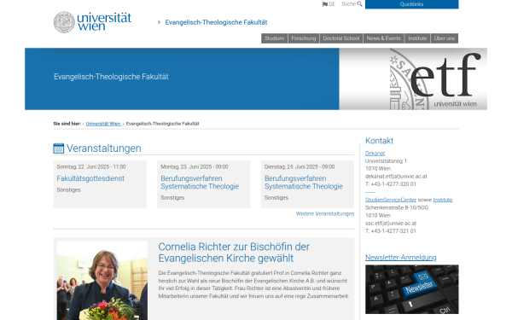Click the Newsletter keyboard image
This screenshot has width=512, height=320.
412,289
